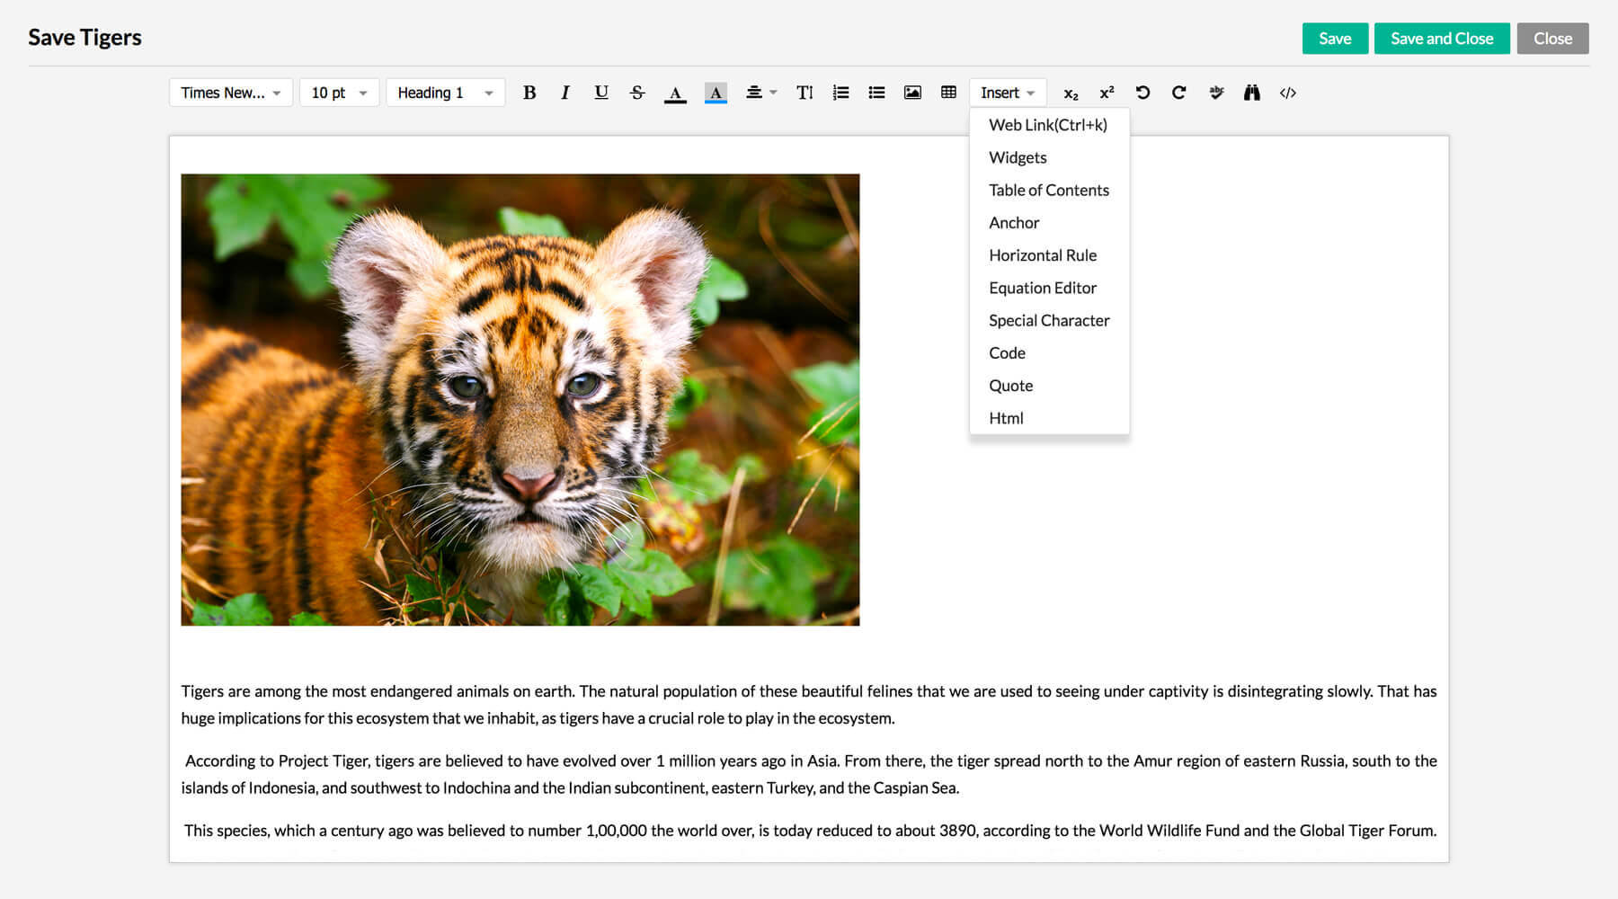Open the 10 pt font size dropdown
The width and height of the screenshot is (1618, 899).
339,93
